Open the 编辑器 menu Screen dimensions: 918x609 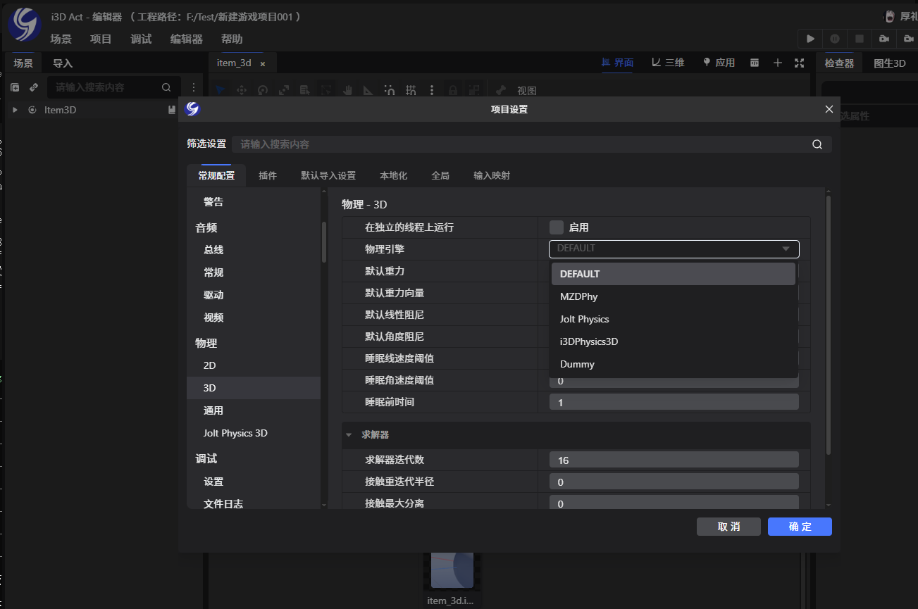[187, 39]
